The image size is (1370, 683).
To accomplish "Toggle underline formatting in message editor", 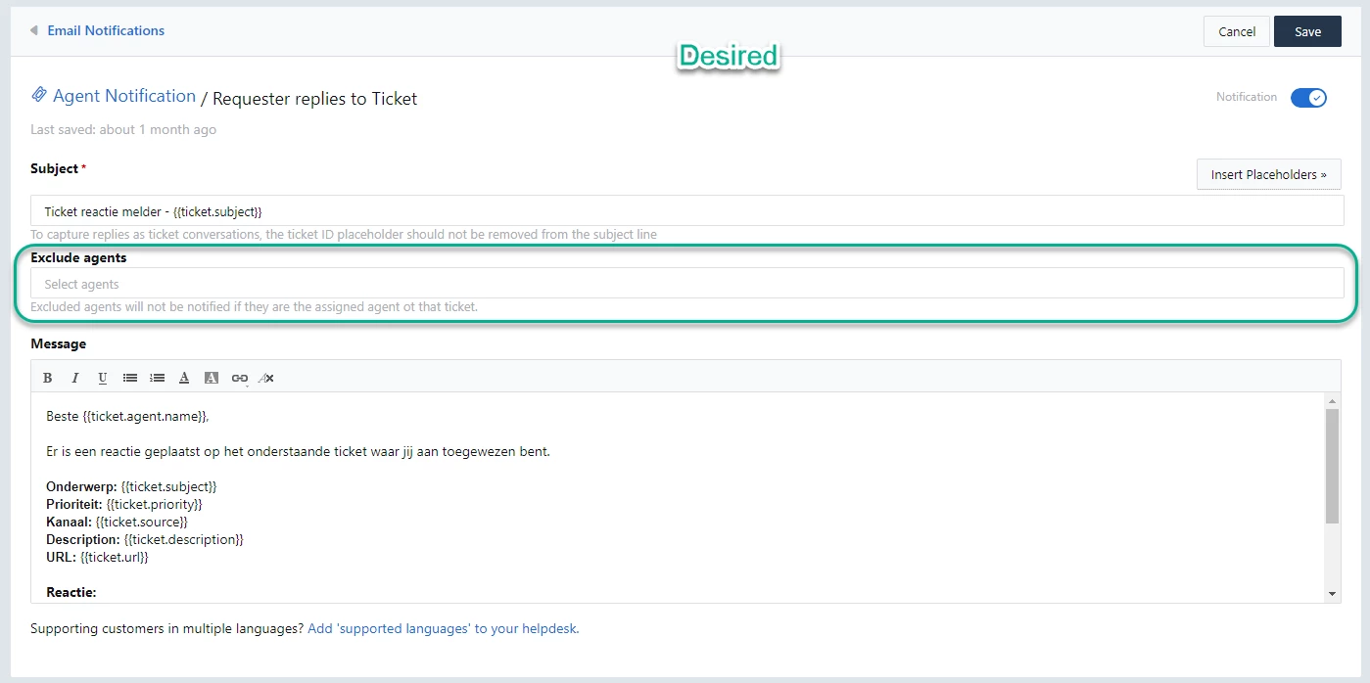I will coord(102,378).
